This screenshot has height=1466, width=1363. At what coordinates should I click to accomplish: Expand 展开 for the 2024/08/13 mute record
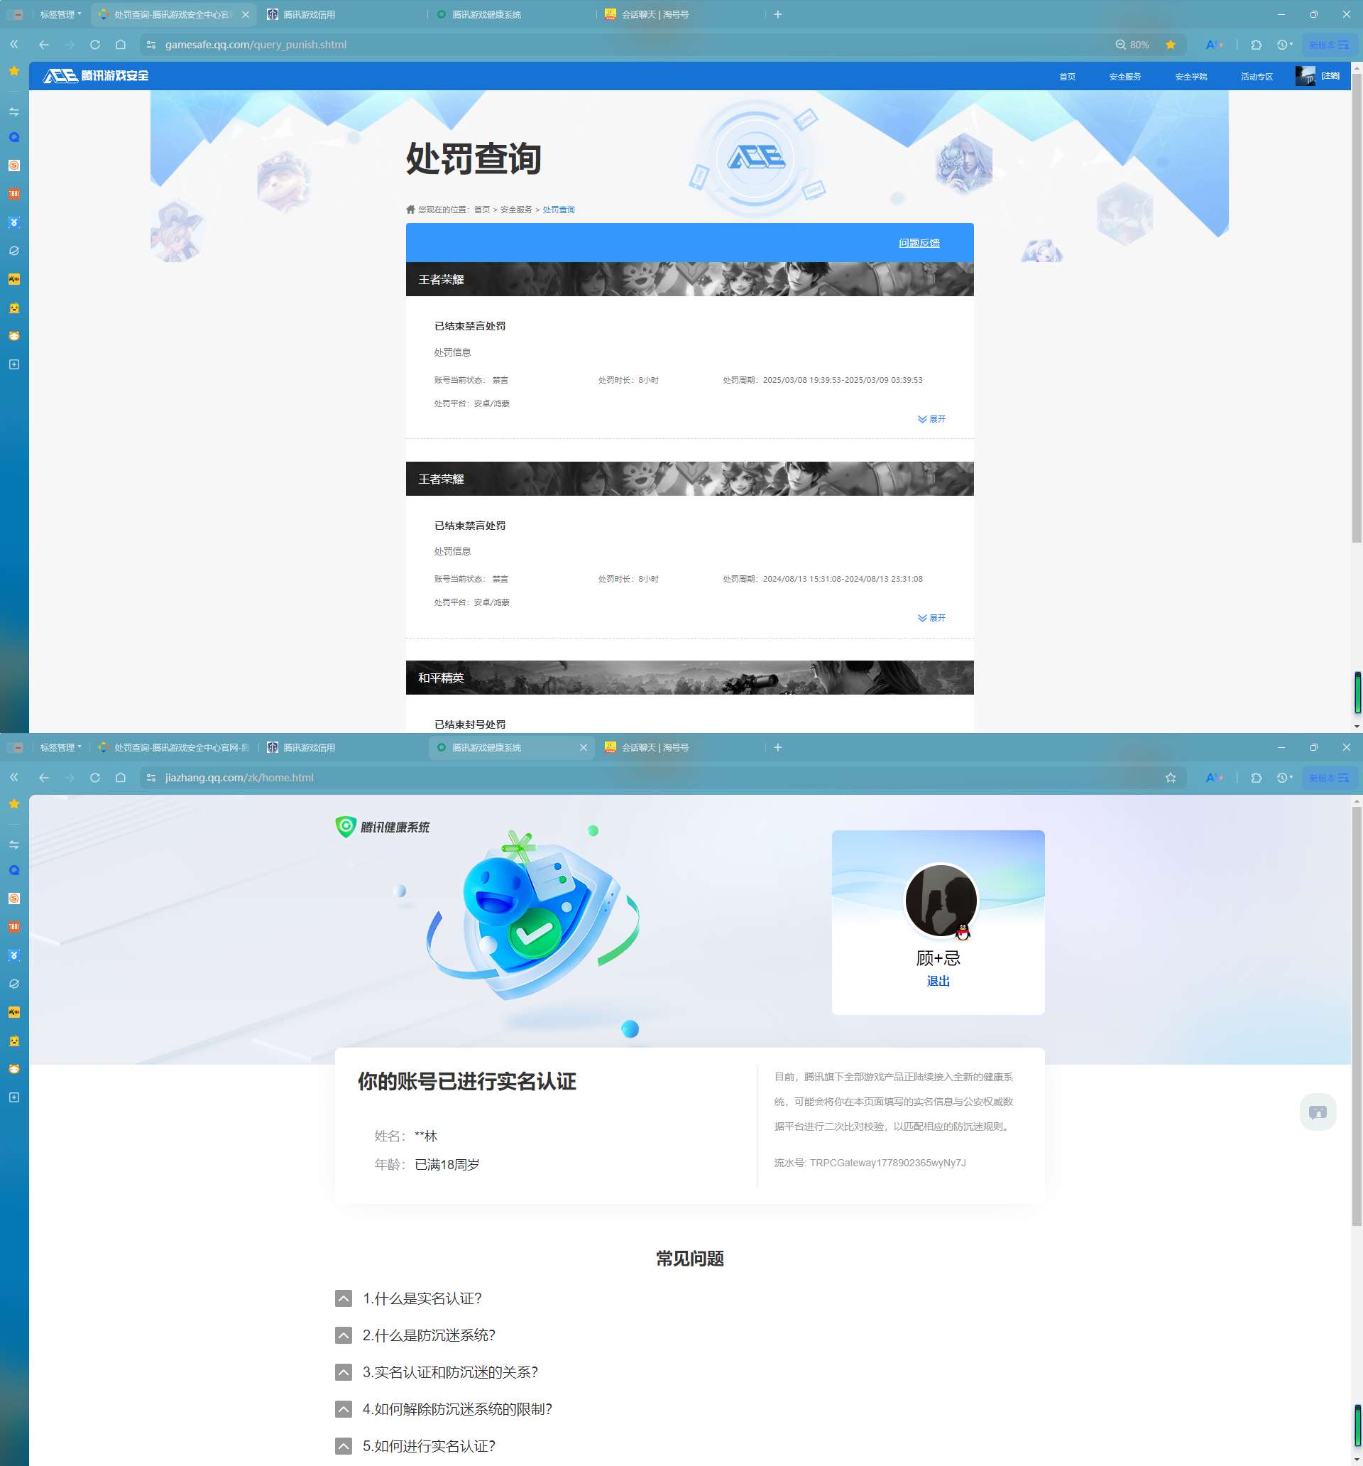(x=931, y=618)
